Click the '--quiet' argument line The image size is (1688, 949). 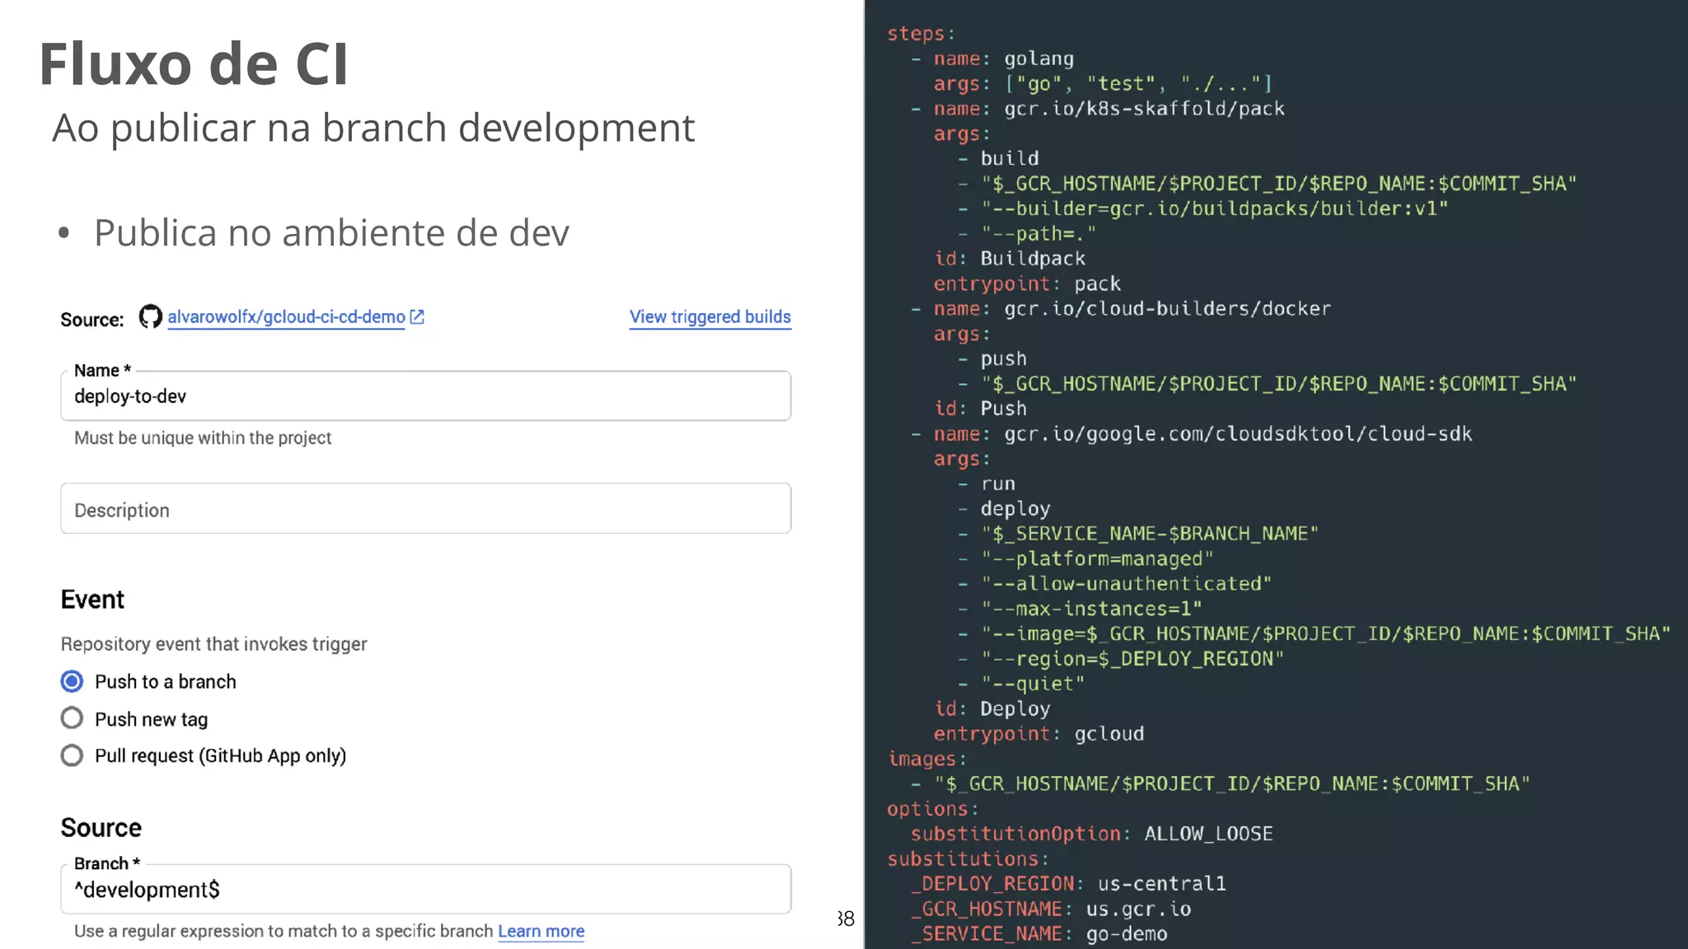pos(1033,684)
